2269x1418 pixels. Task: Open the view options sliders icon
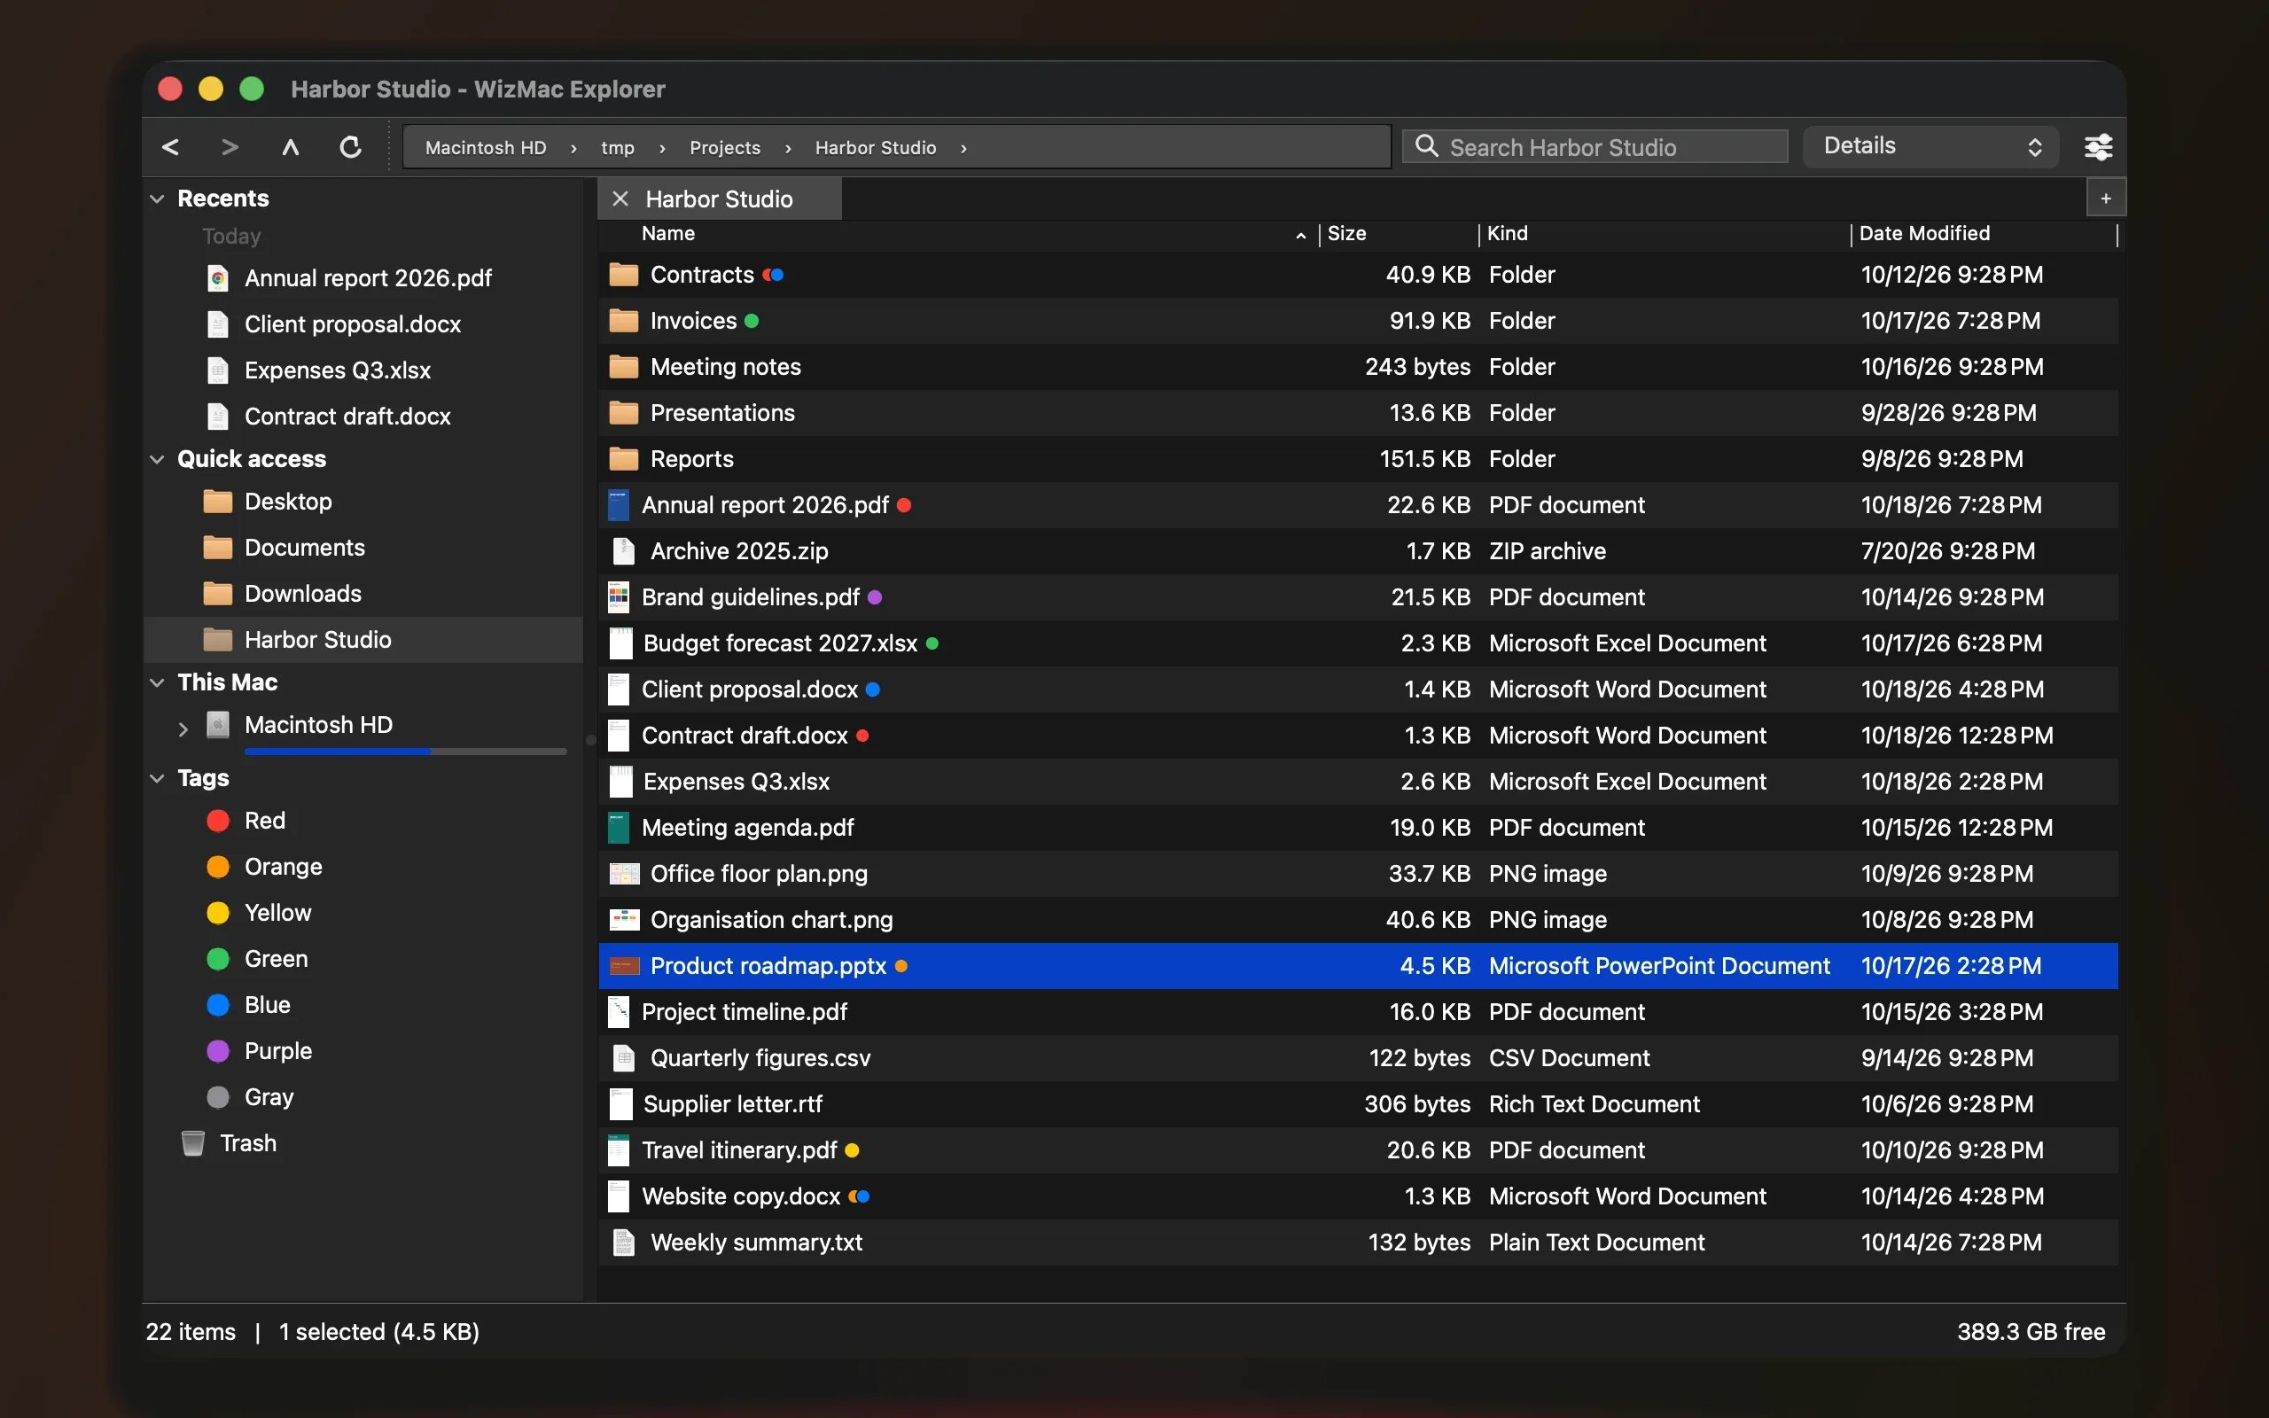click(x=2097, y=147)
